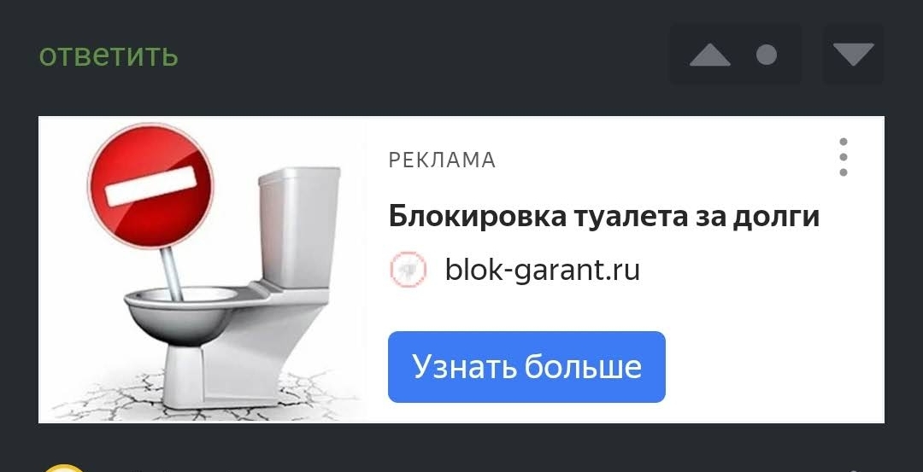Click the dark background beside the ответить link
Screen dimensions: 923x472
pyautogui.click(x=412, y=55)
